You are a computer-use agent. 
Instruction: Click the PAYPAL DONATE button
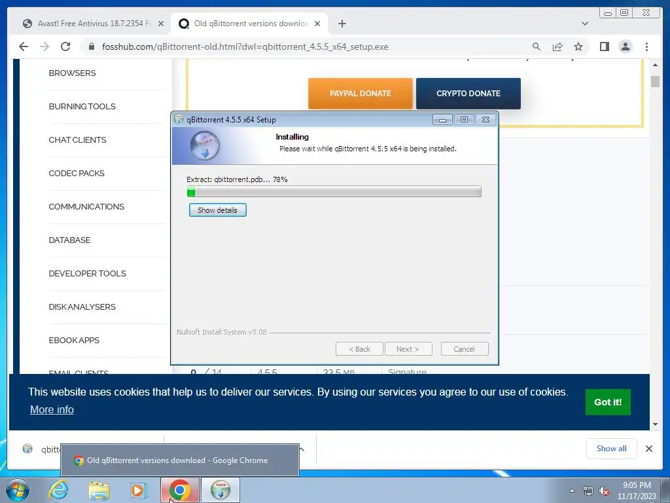click(x=361, y=93)
